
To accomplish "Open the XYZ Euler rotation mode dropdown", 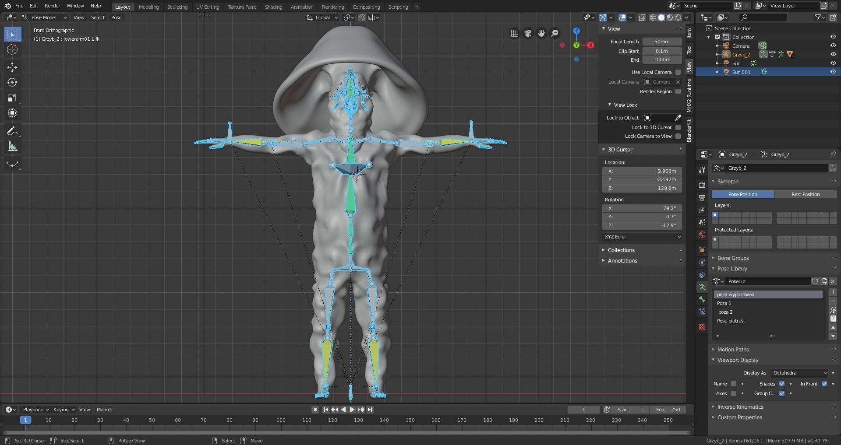I will tap(642, 237).
